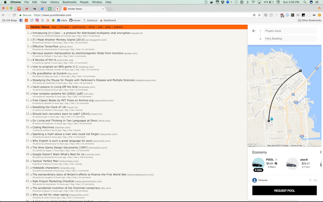This screenshot has width=323, height=202.
Task: Go to the Hacker News jobs section
Action: [108, 27]
